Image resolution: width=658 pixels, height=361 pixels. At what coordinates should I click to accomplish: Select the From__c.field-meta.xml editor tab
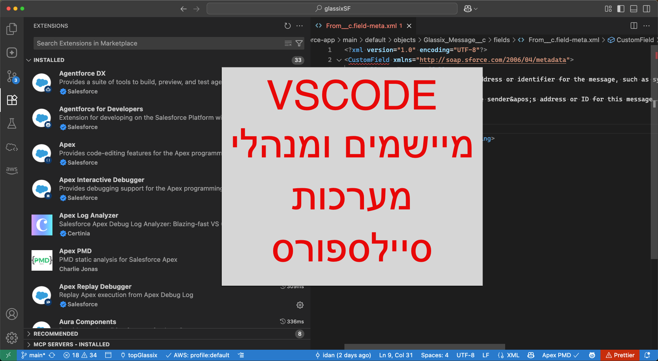pyautogui.click(x=361, y=26)
